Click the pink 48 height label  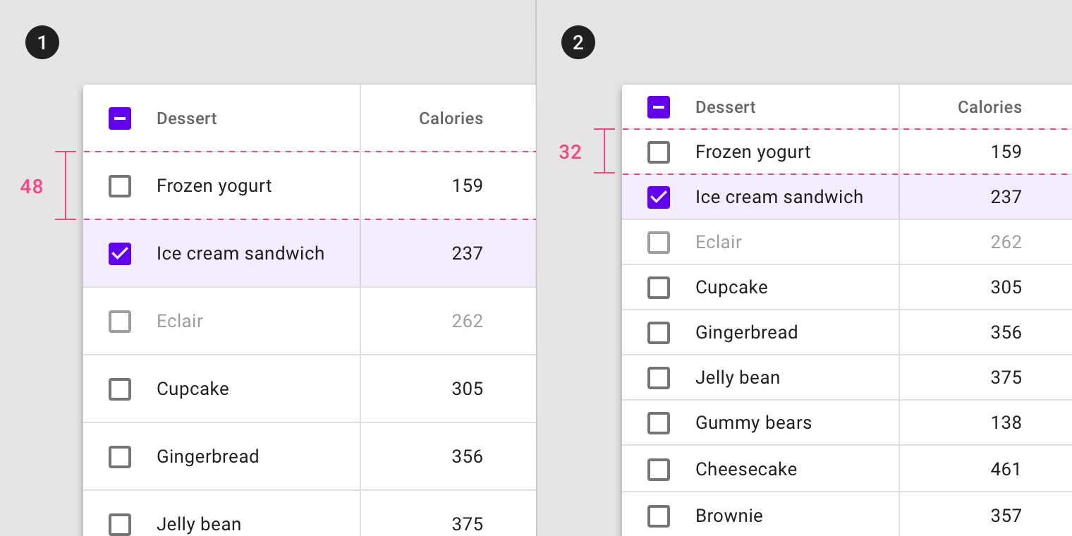[x=32, y=187]
